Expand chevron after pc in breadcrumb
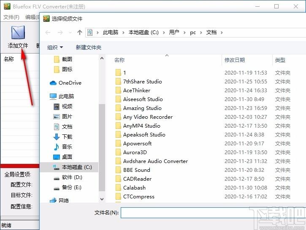306x230 pixels. (201, 32)
